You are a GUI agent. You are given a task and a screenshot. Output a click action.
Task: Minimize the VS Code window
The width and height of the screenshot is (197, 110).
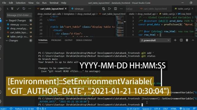pos(183,3)
